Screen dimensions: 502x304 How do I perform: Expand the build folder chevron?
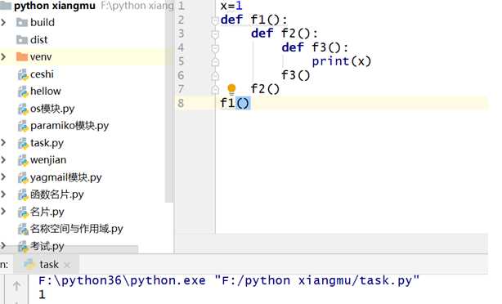coord(3,22)
